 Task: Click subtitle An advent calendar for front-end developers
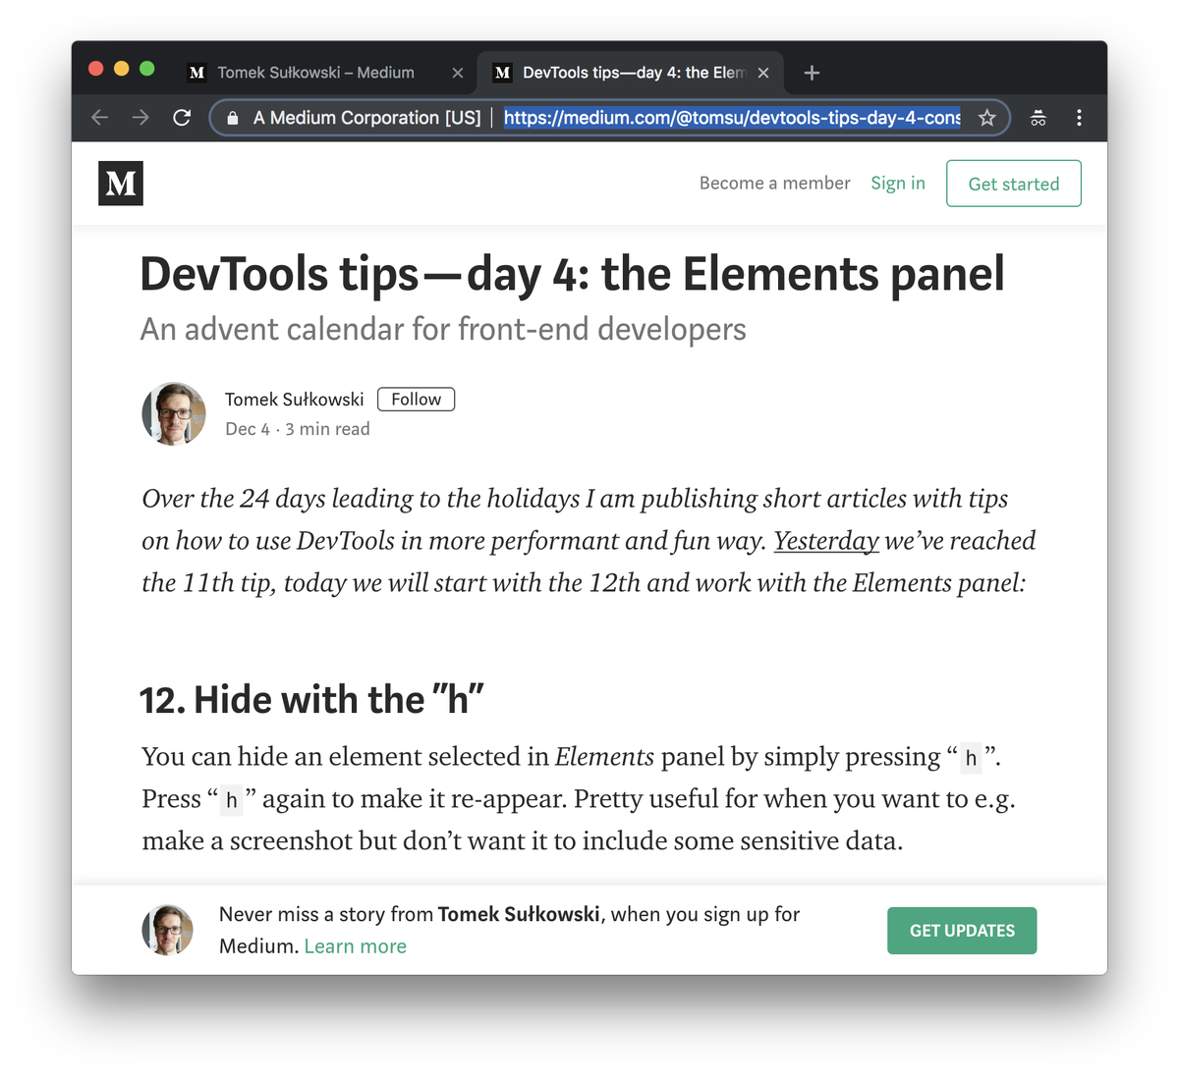[443, 330]
